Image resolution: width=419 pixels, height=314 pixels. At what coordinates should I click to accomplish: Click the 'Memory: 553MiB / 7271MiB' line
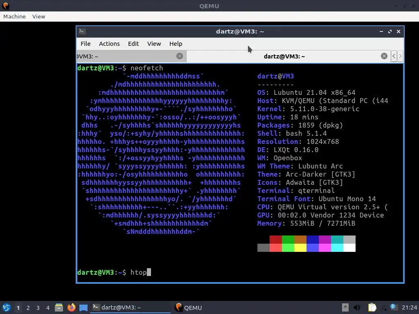pyautogui.click(x=306, y=224)
